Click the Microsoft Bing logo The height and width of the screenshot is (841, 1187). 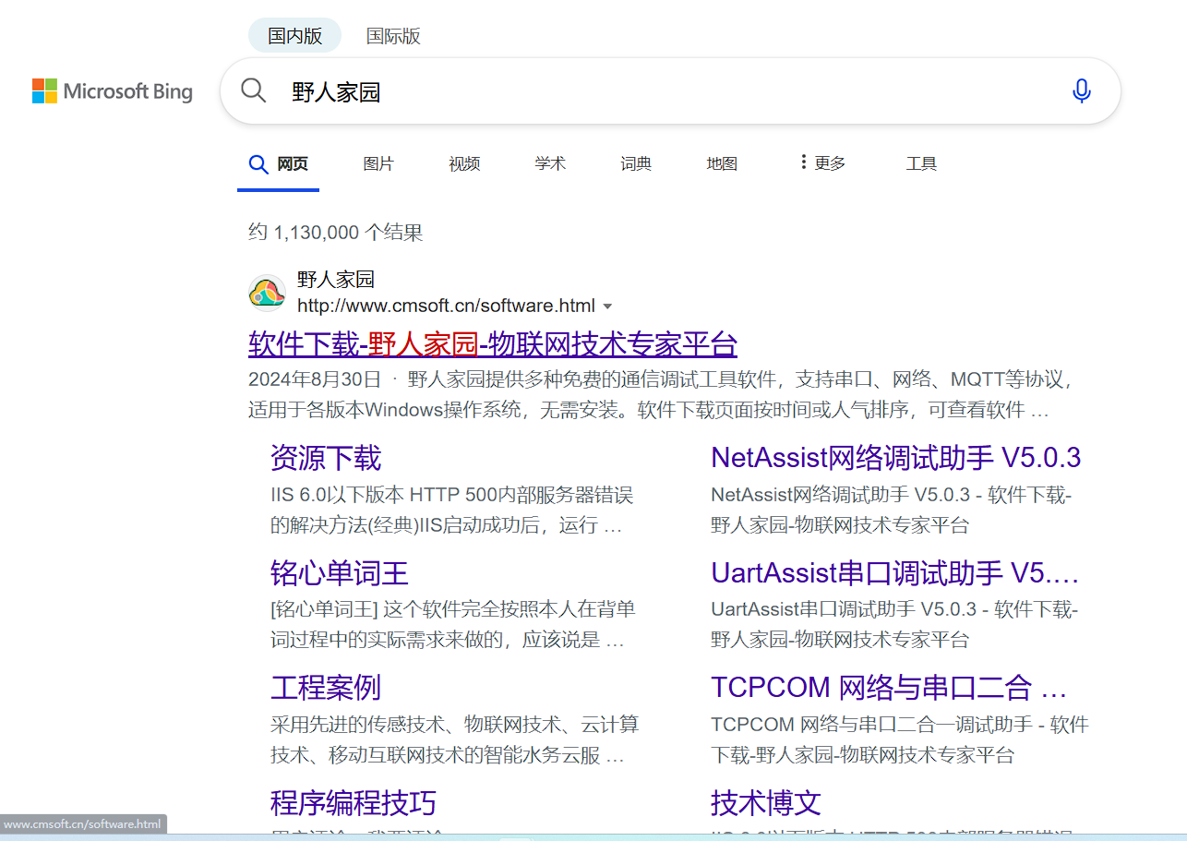pos(113,91)
